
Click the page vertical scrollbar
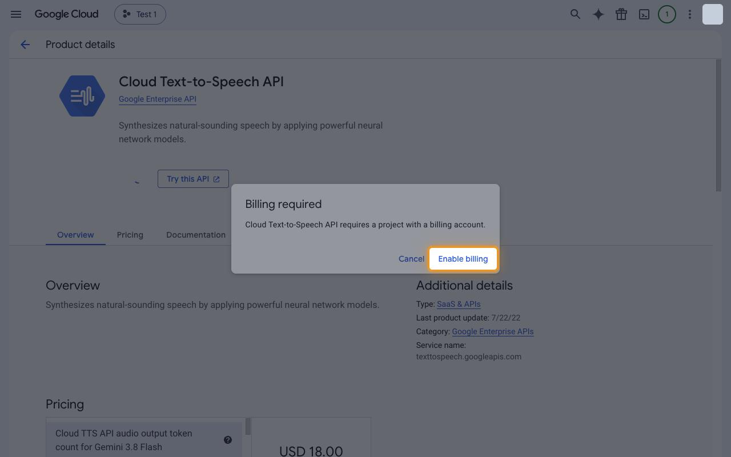[x=718, y=126]
